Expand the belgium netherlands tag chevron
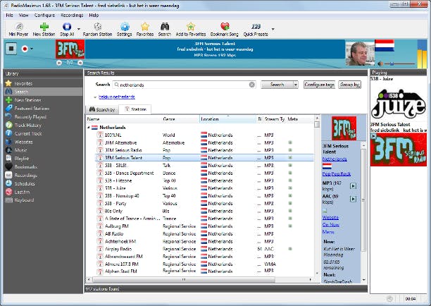 point(95,97)
